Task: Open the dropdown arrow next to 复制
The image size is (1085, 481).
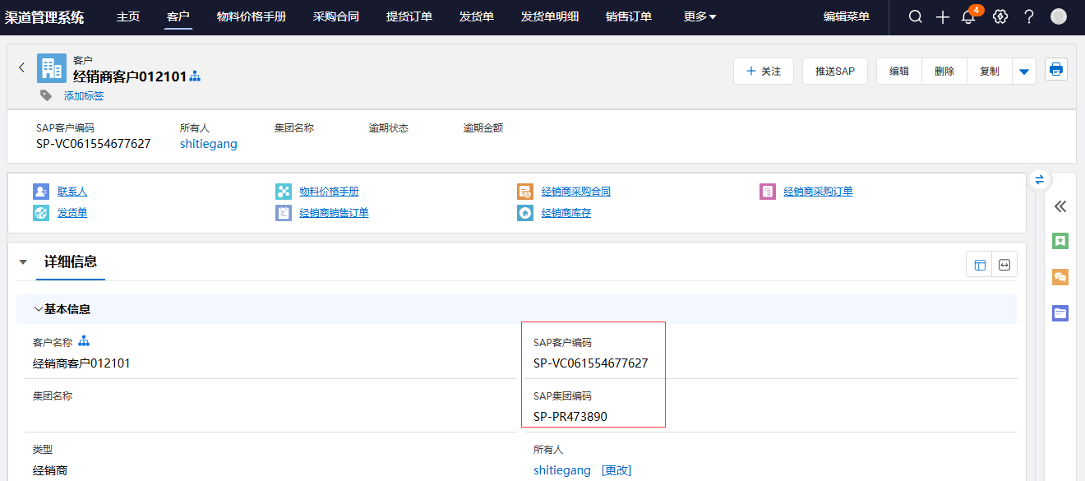Action: 1023,72
